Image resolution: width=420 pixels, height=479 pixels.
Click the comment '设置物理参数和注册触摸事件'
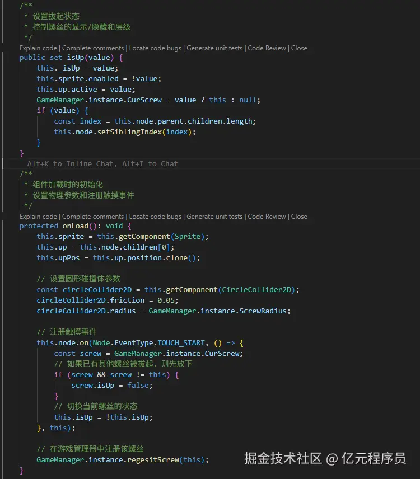pos(83,195)
